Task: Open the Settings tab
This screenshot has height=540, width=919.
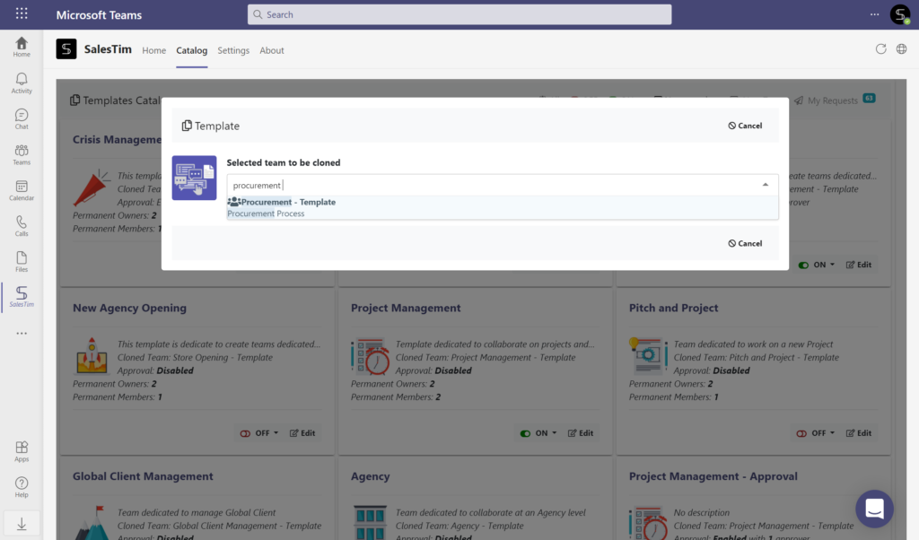Action: point(233,50)
